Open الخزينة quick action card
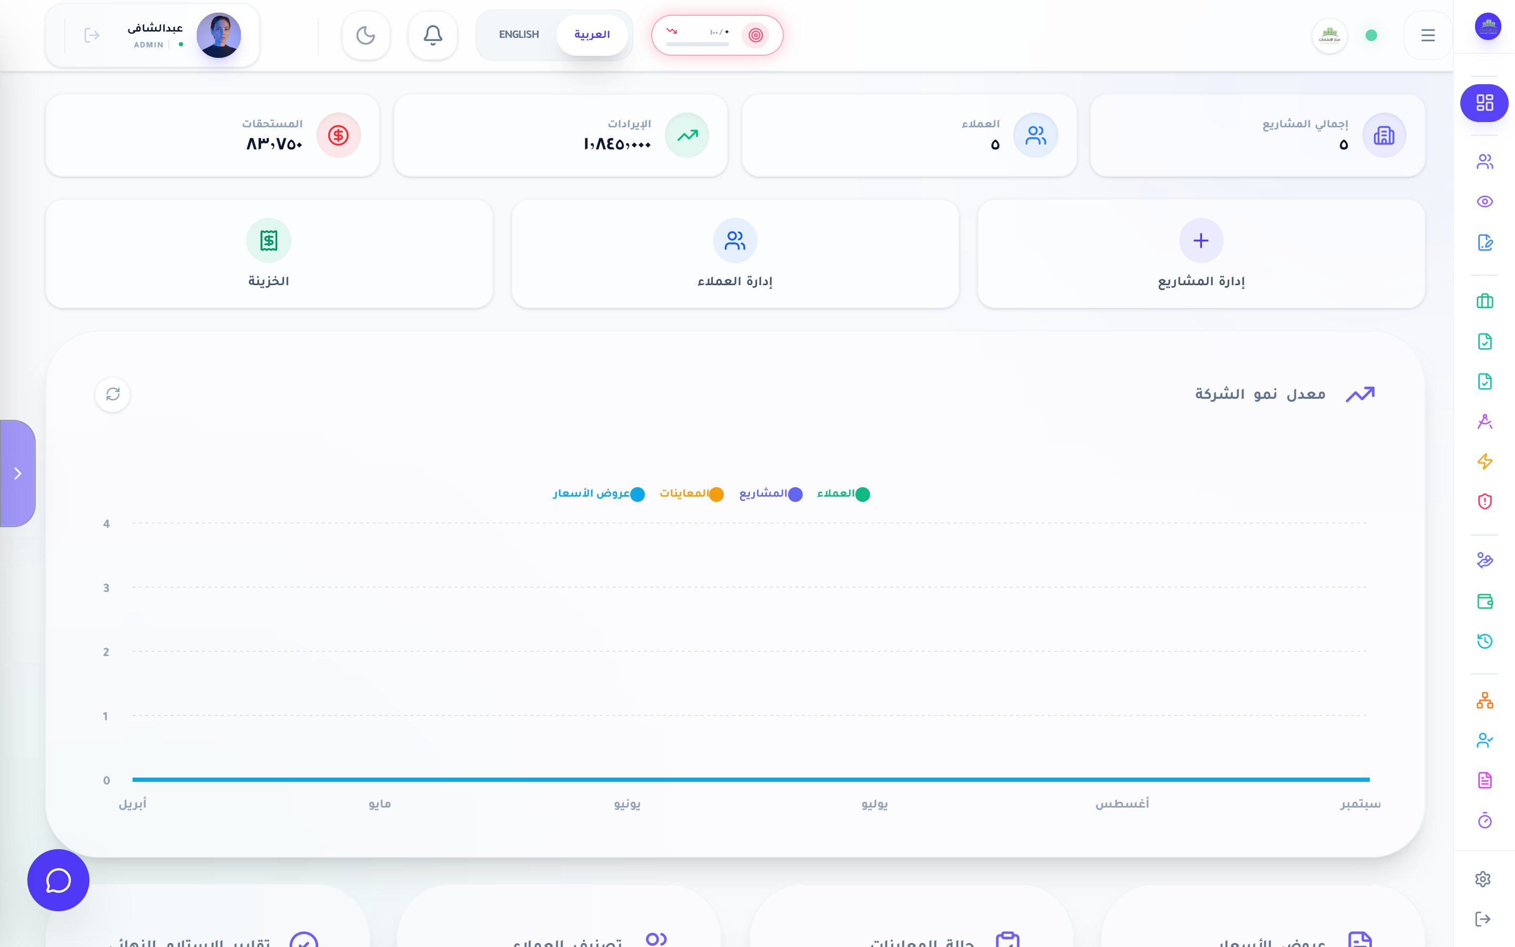 [x=269, y=254]
